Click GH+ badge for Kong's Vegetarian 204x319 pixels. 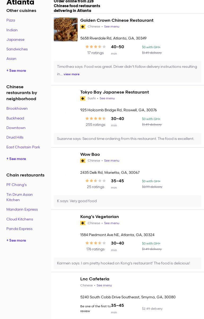click(x=83, y=223)
